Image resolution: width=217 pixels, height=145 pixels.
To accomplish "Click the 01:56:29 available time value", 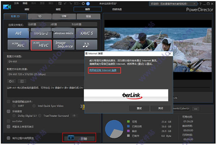I will (188, 122).
